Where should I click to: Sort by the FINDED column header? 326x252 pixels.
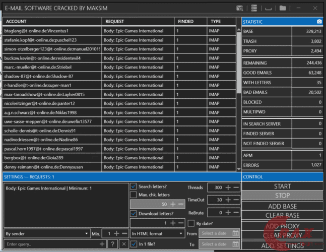(x=190, y=22)
